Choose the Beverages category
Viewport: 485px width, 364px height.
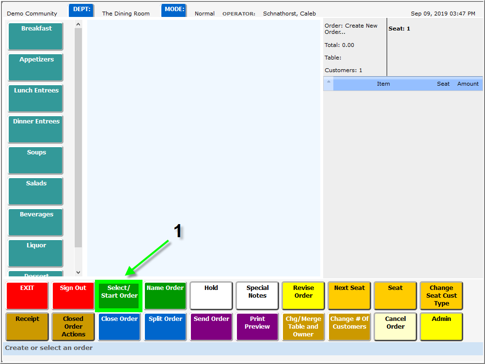pyautogui.click(x=36, y=222)
